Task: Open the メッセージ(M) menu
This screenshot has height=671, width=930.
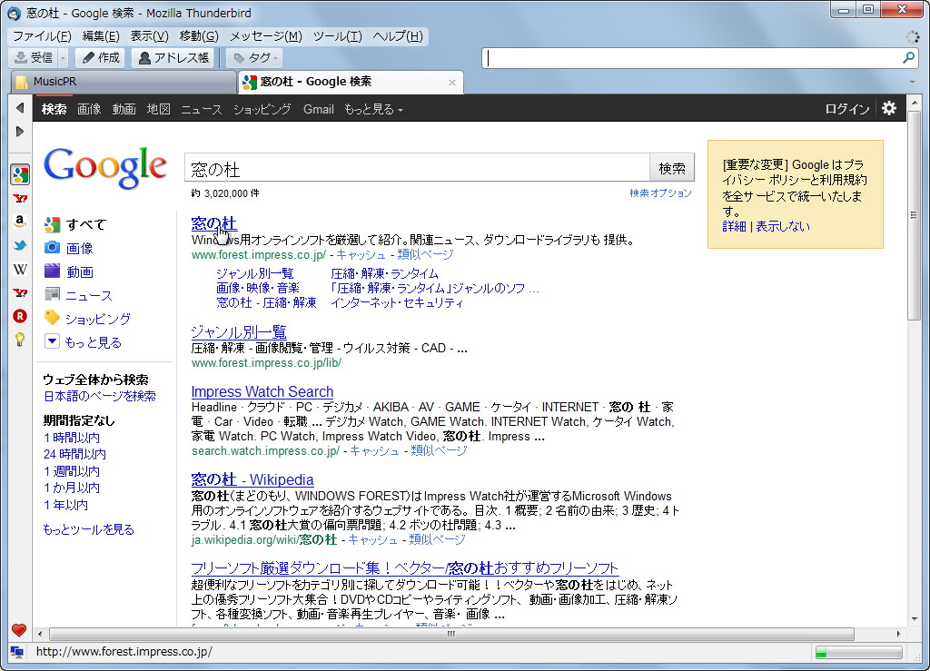Action: [x=266, y=36]
